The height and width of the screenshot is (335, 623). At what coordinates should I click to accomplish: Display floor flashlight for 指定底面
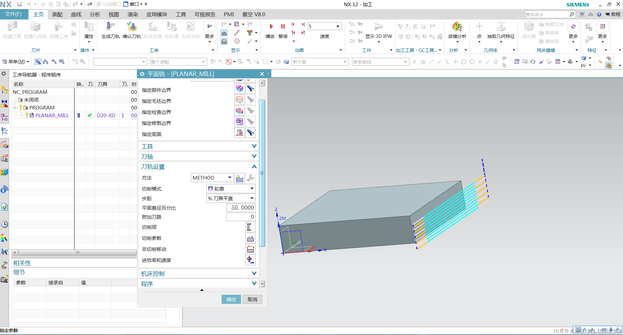coord(251,133)
